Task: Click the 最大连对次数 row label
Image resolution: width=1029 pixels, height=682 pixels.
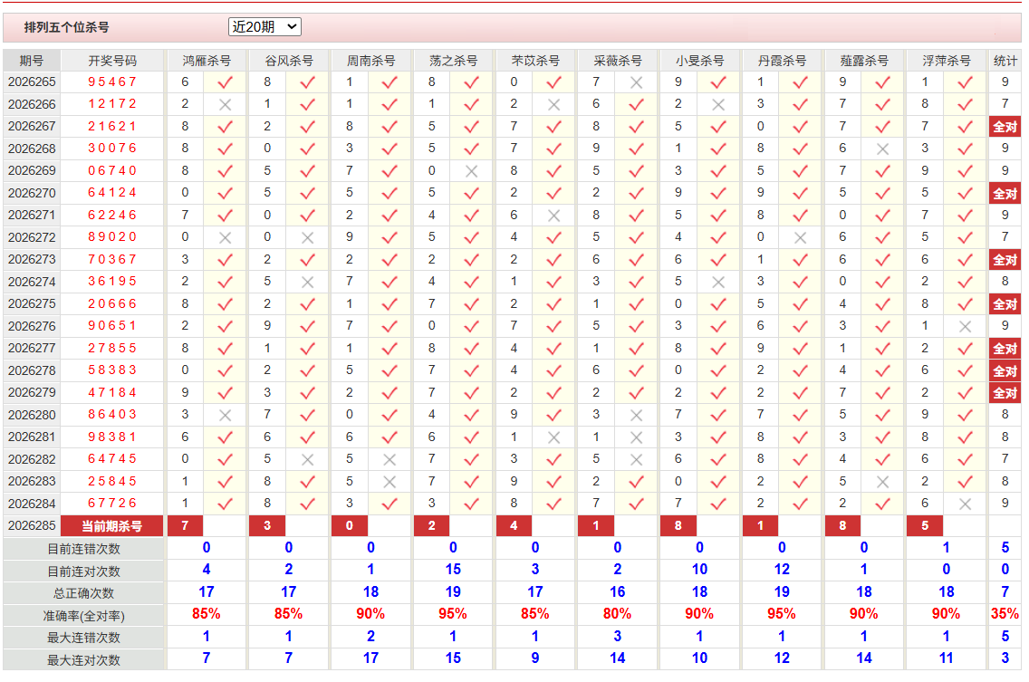Action: pos(83,659)
